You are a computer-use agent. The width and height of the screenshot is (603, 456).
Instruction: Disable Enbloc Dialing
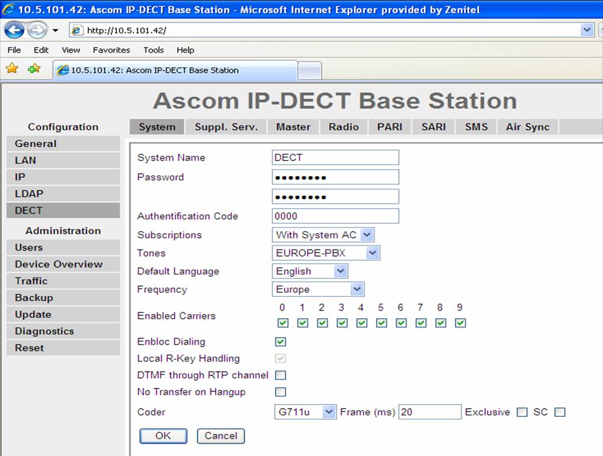tap(281, 341)
